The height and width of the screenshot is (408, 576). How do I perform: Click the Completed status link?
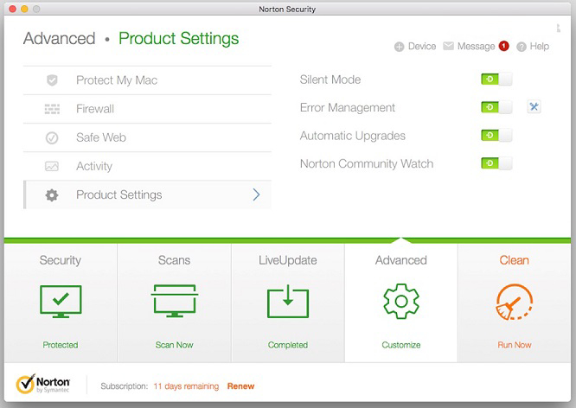pos(288,345)
